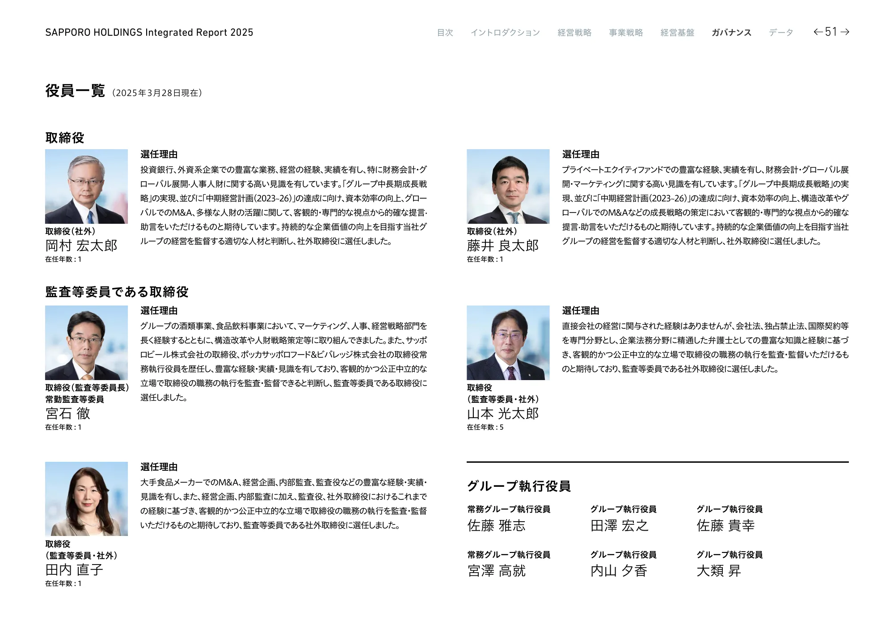Click photo of 岡村 宏太郎
Screen dimensions: 894x632
(x=86, y=186)
